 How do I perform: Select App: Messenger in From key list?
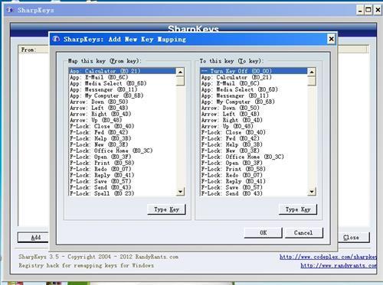[x=123, y=89]
